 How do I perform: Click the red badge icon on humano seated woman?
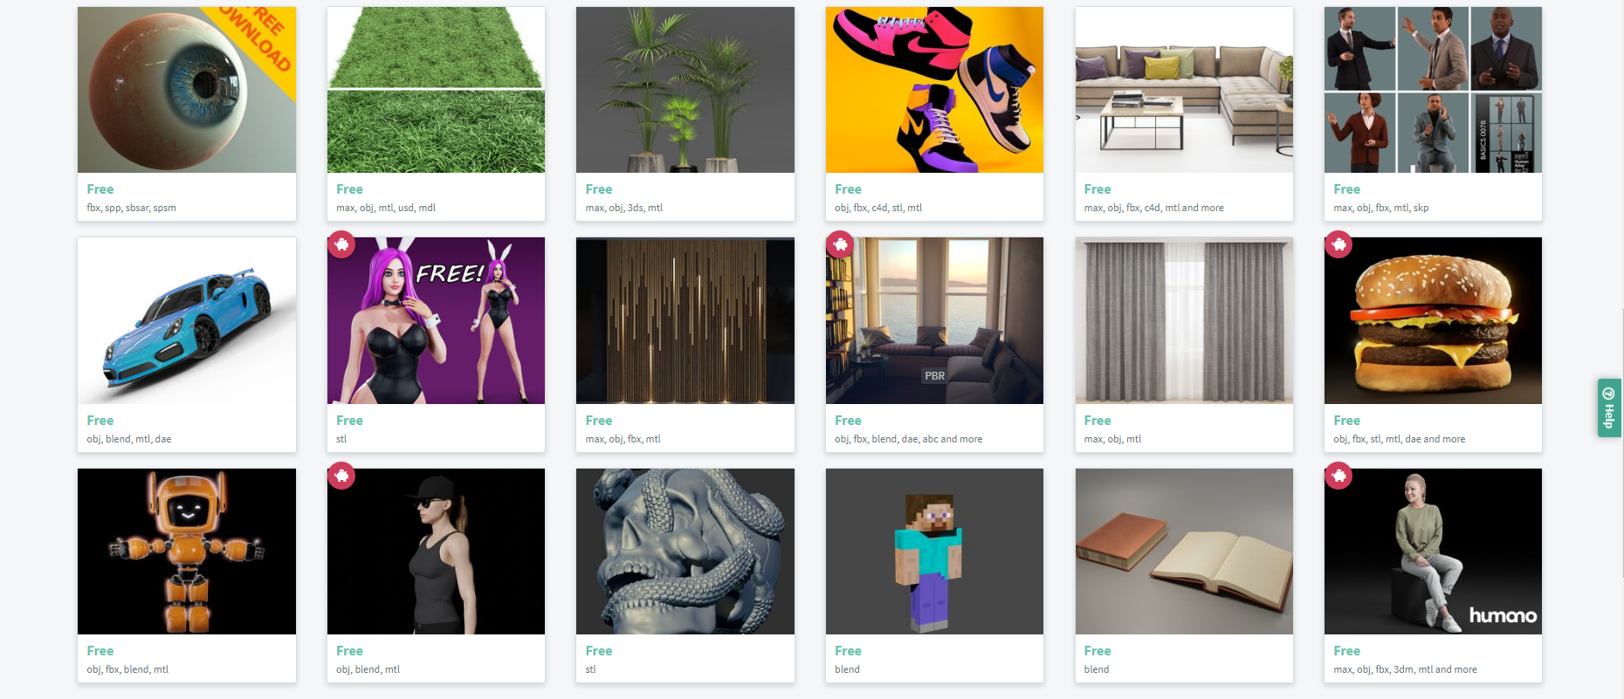(1338, 476)
